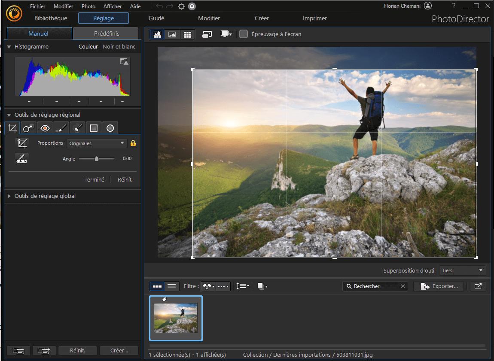Open the Exporter dialog

tap(438, 286)
